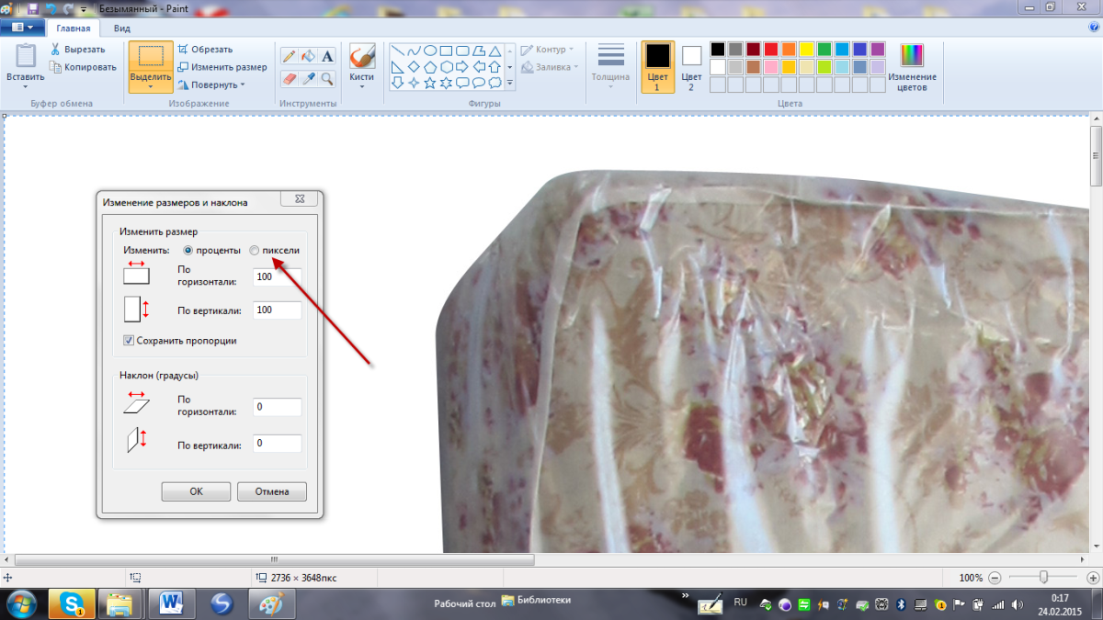Viewport: 1103px width, 620px height.
Task: Select the Color picker eyedropper tool
Action: tap(308, 79)
